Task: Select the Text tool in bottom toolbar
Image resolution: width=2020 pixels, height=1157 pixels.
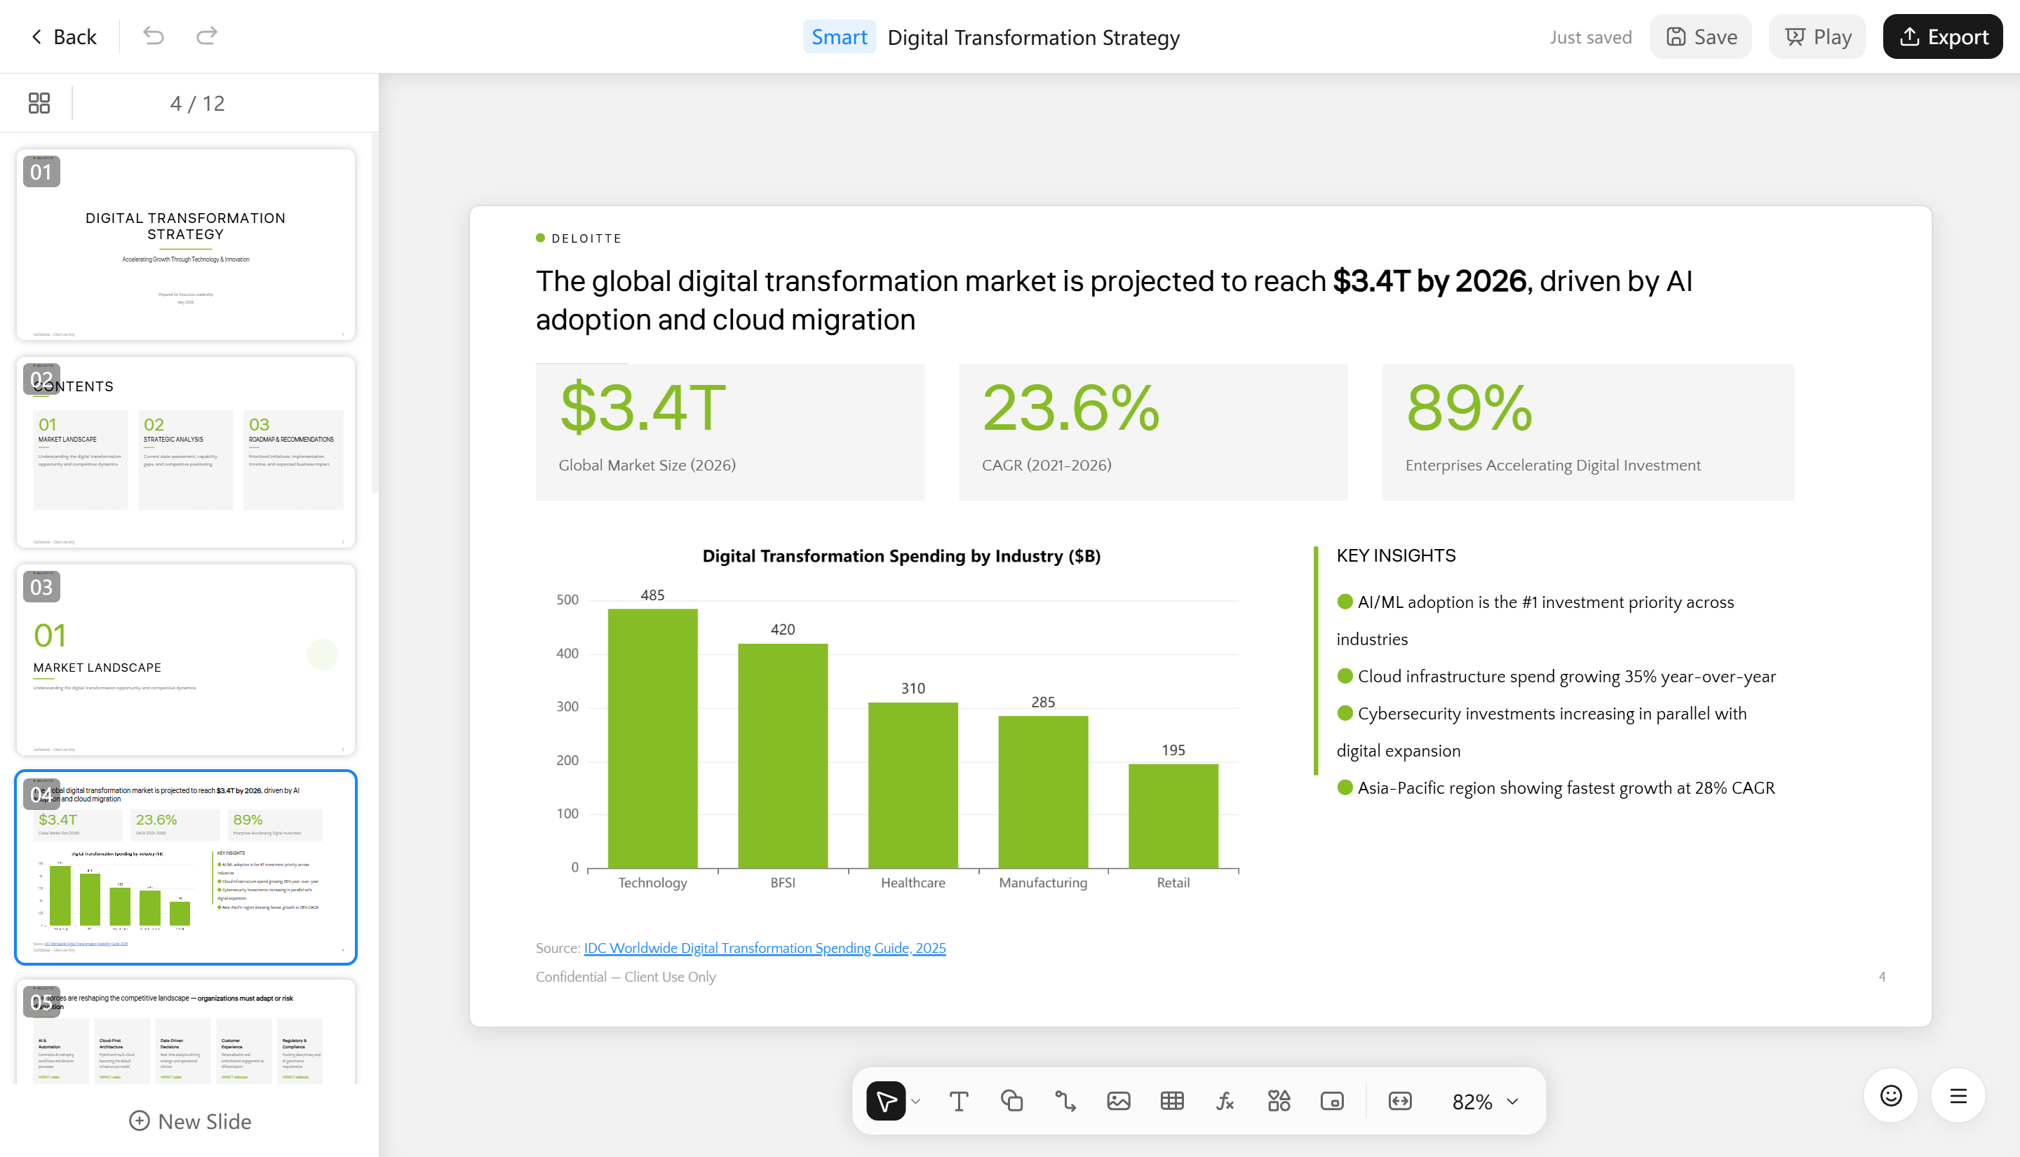Action: (958, 1102)
